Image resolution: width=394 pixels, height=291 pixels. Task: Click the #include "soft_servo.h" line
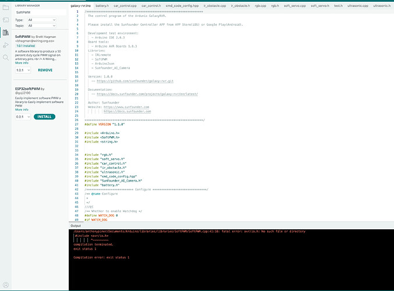pos(105,159)
